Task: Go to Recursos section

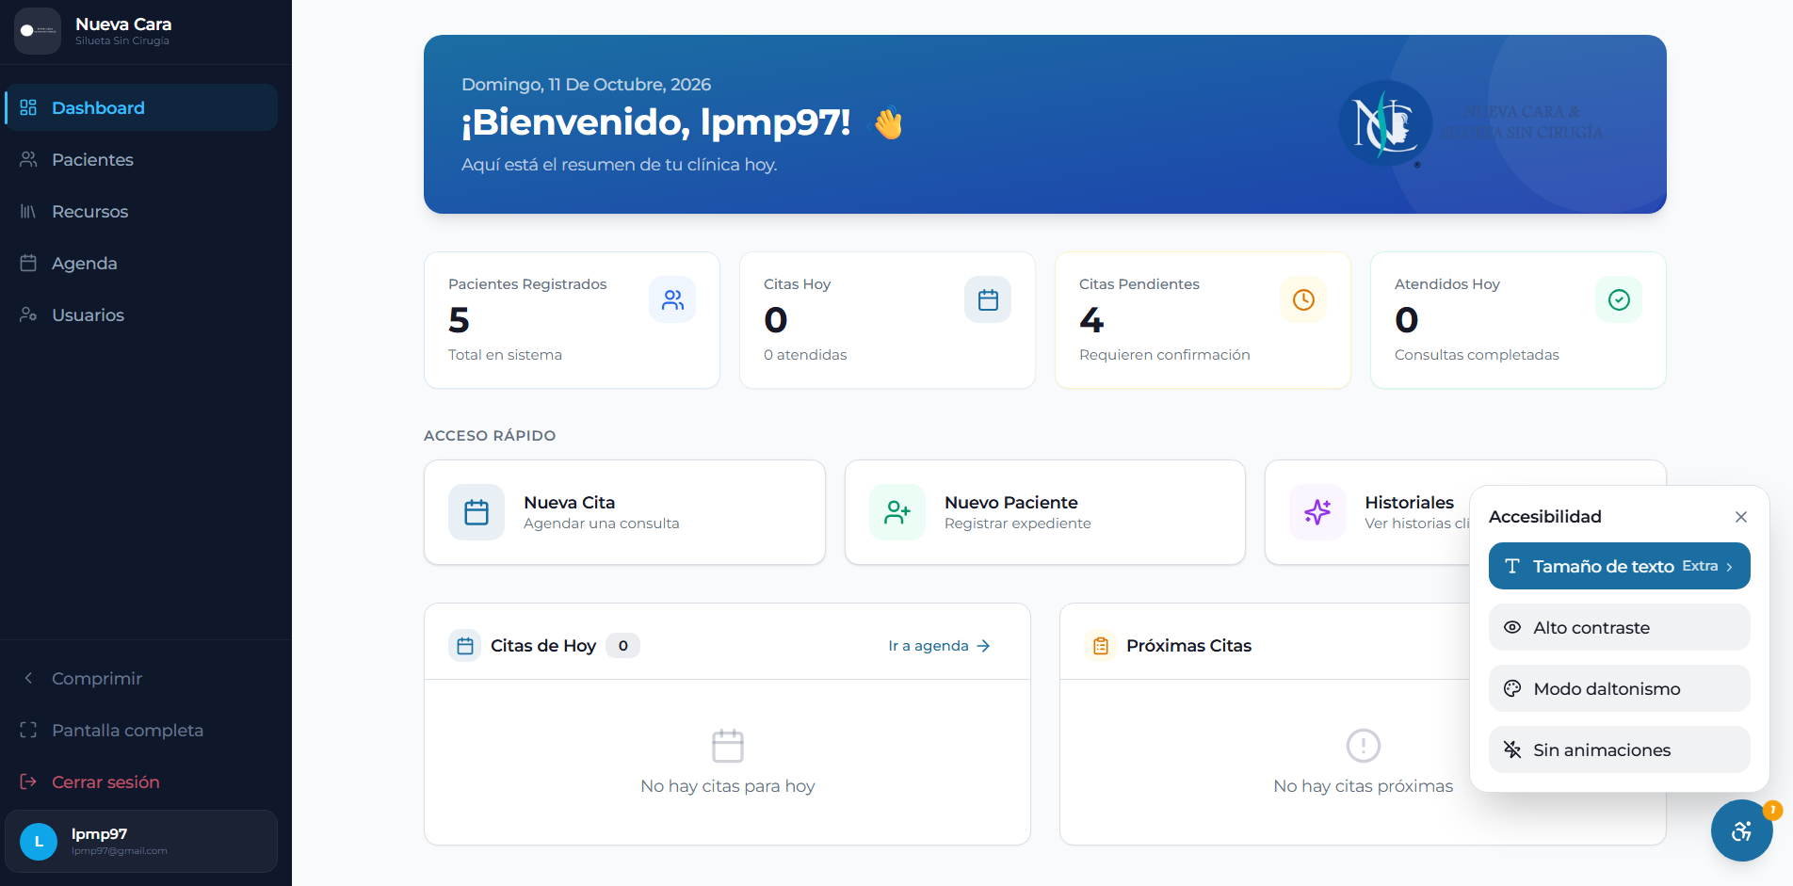Action: point(141,211)
